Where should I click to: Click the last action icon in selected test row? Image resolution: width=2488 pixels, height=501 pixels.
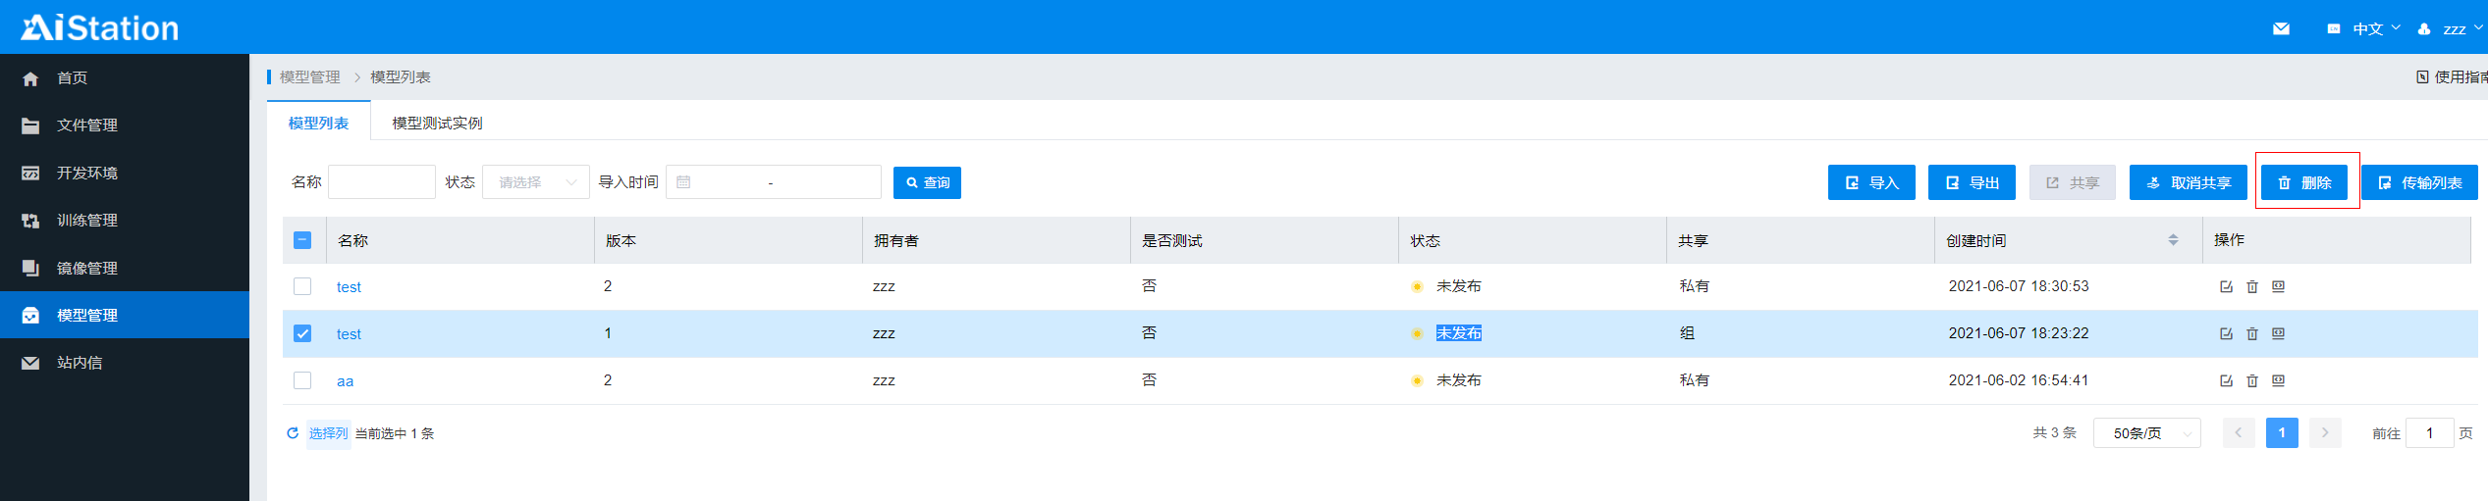[2279, 333]
